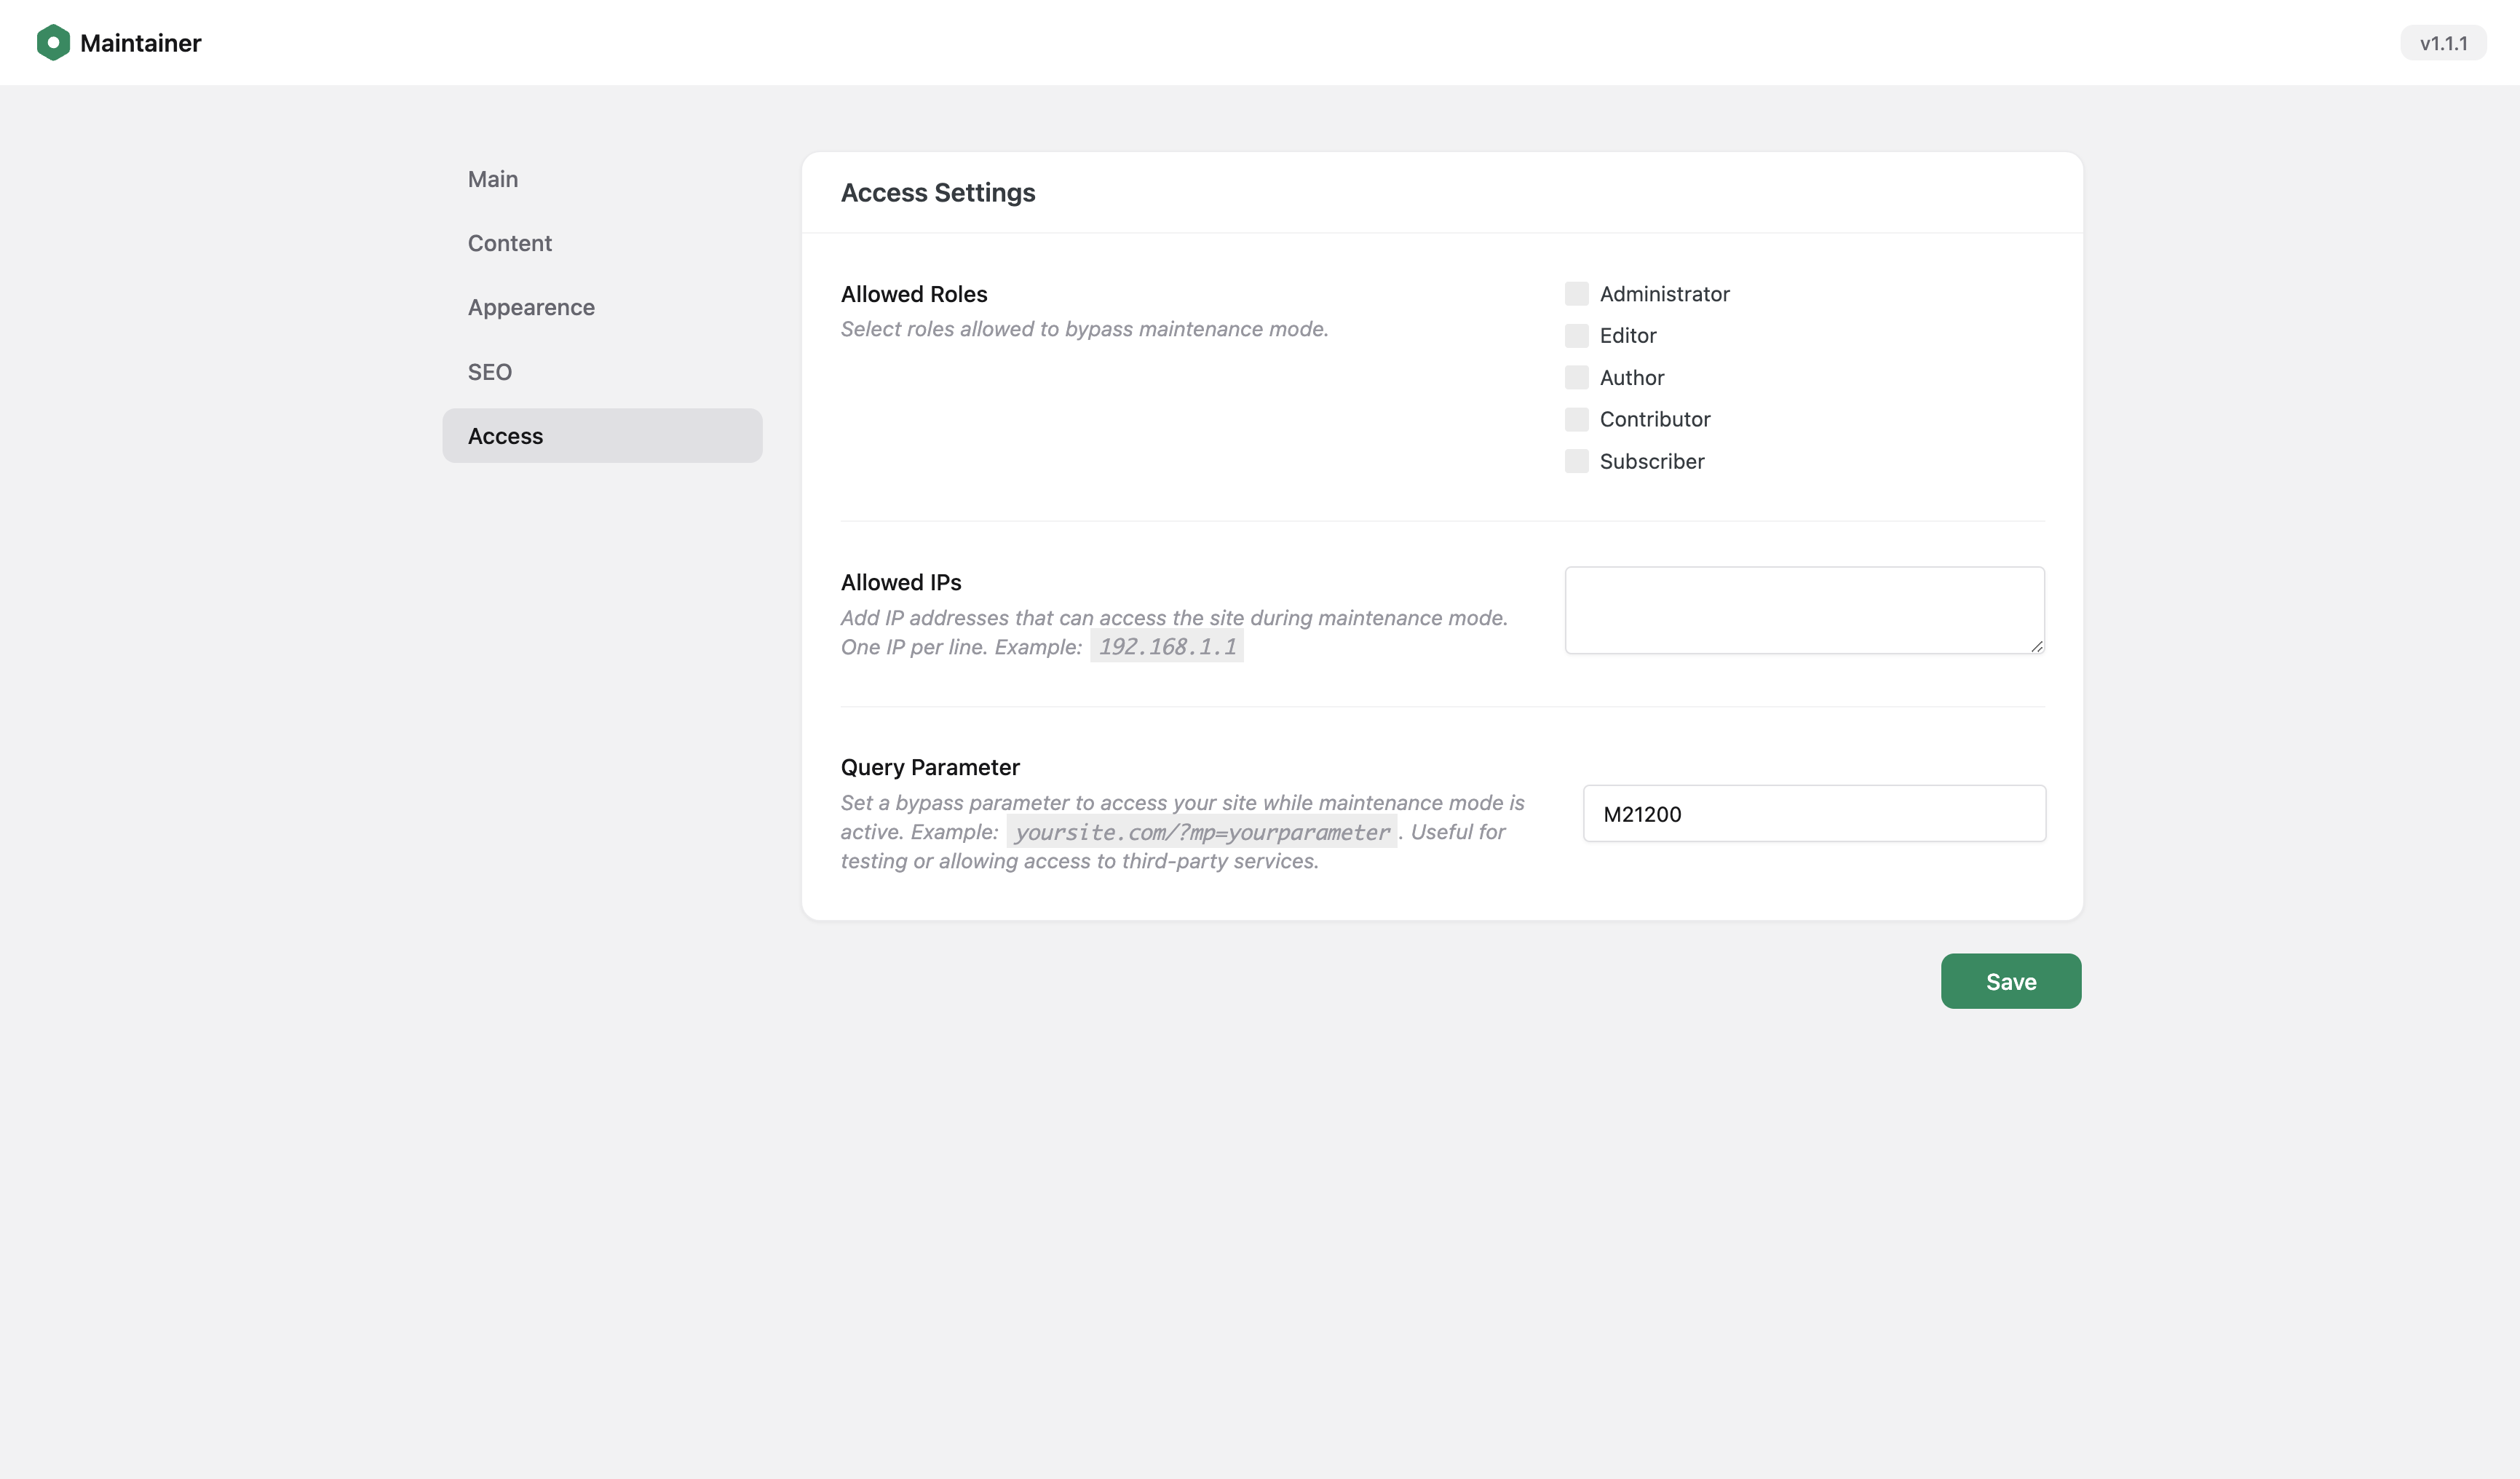Click into the Allowed IPs textarea

click(1803, 610)
